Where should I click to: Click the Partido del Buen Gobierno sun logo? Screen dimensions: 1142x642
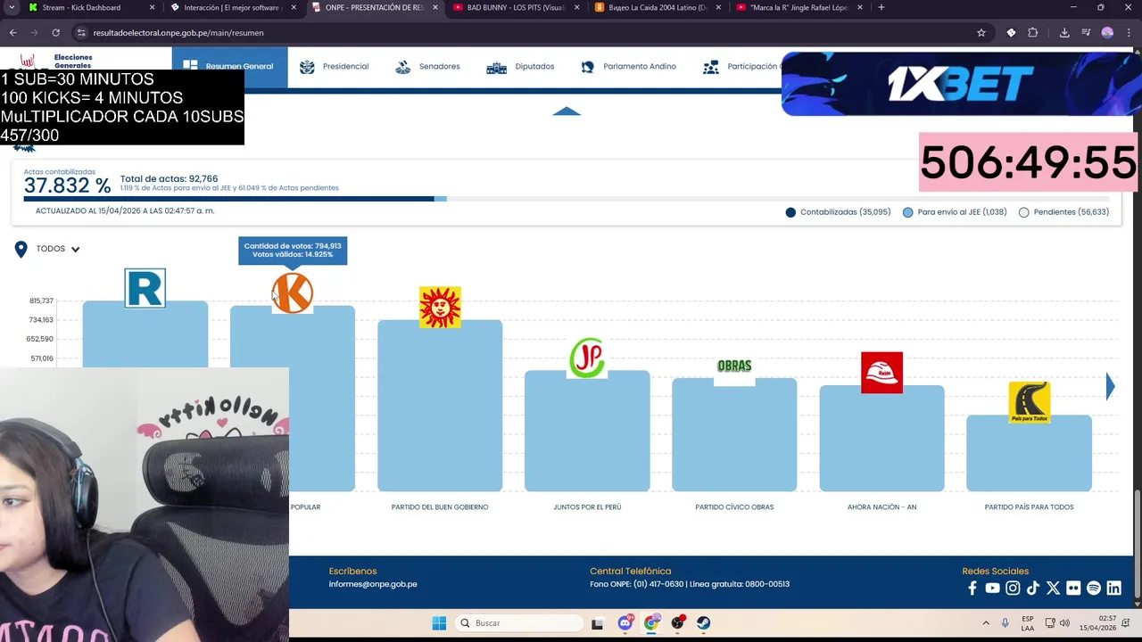coord(440,308)
